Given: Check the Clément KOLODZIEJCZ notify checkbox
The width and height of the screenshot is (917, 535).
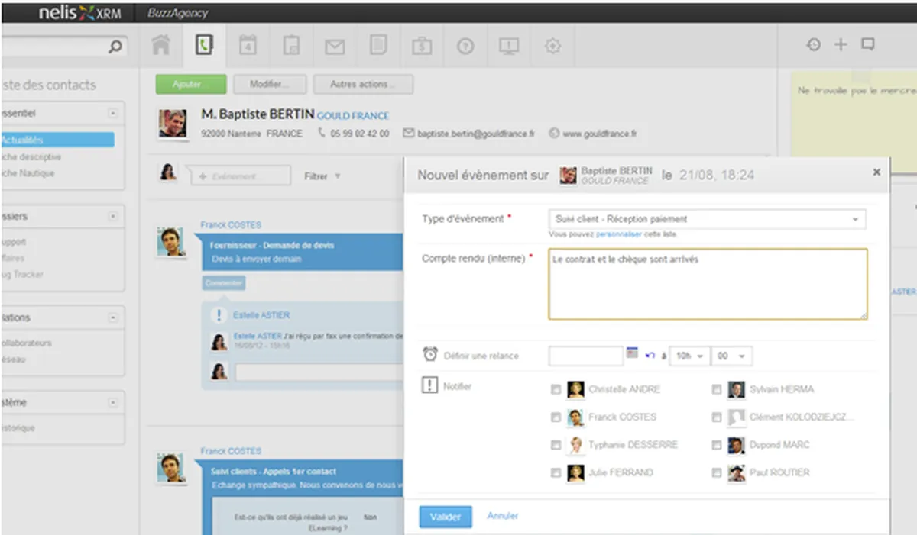Looking at the screenshot, I should coord(716,417).
